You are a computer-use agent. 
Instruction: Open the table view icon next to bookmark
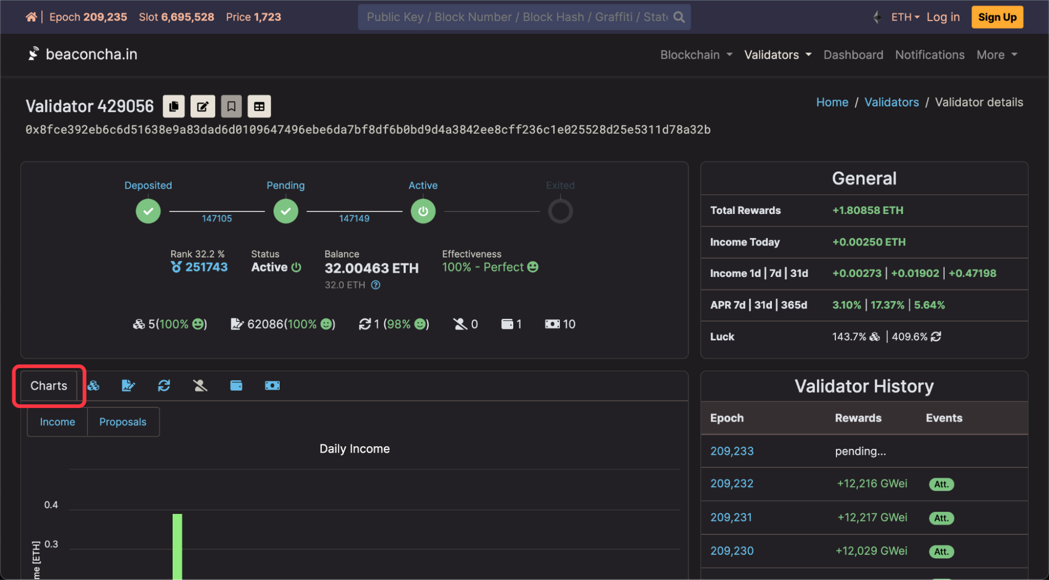[259, 106]
